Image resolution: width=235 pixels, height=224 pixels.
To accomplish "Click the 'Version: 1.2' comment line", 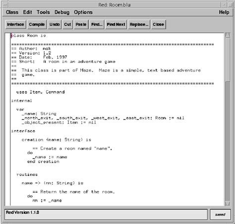I will point(31,53).
